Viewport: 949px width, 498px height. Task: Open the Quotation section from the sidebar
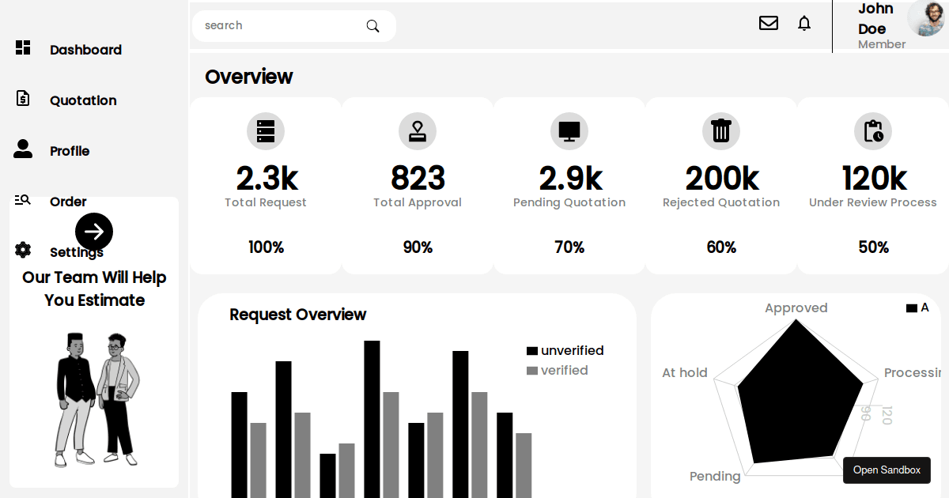[23, 100]
